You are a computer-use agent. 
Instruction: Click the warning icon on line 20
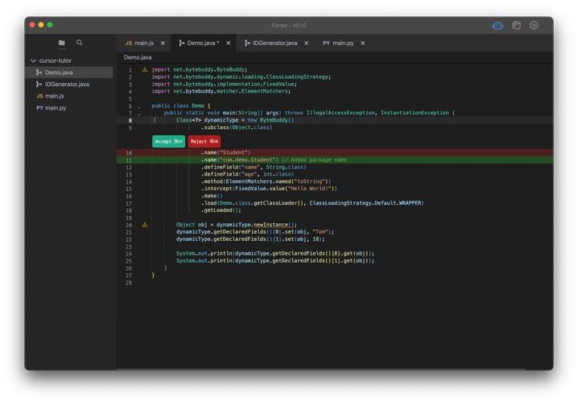coord(145,225)
